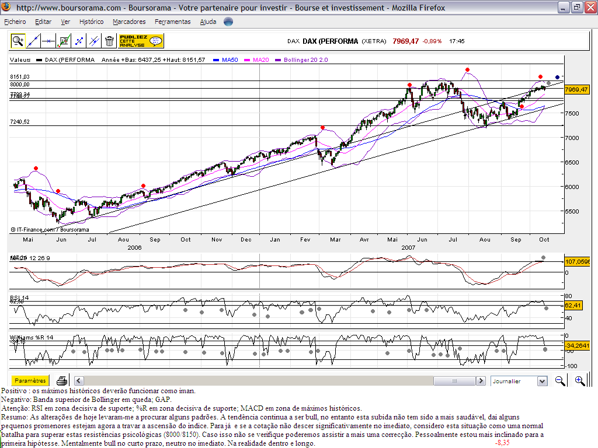
Task: Open the Ajuda menu
Action: point(208,22)
